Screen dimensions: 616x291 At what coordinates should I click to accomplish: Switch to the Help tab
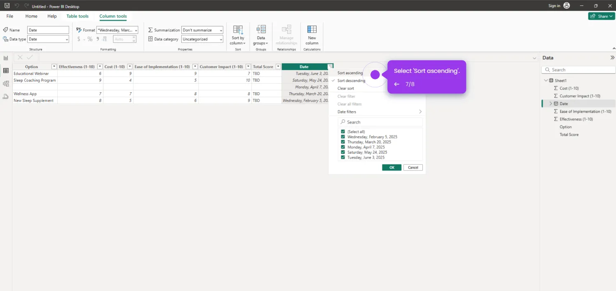click(x=52, y=16)
